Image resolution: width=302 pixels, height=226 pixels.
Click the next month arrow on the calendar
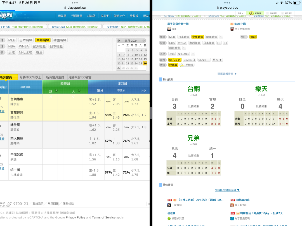click(x=144, y=40)
